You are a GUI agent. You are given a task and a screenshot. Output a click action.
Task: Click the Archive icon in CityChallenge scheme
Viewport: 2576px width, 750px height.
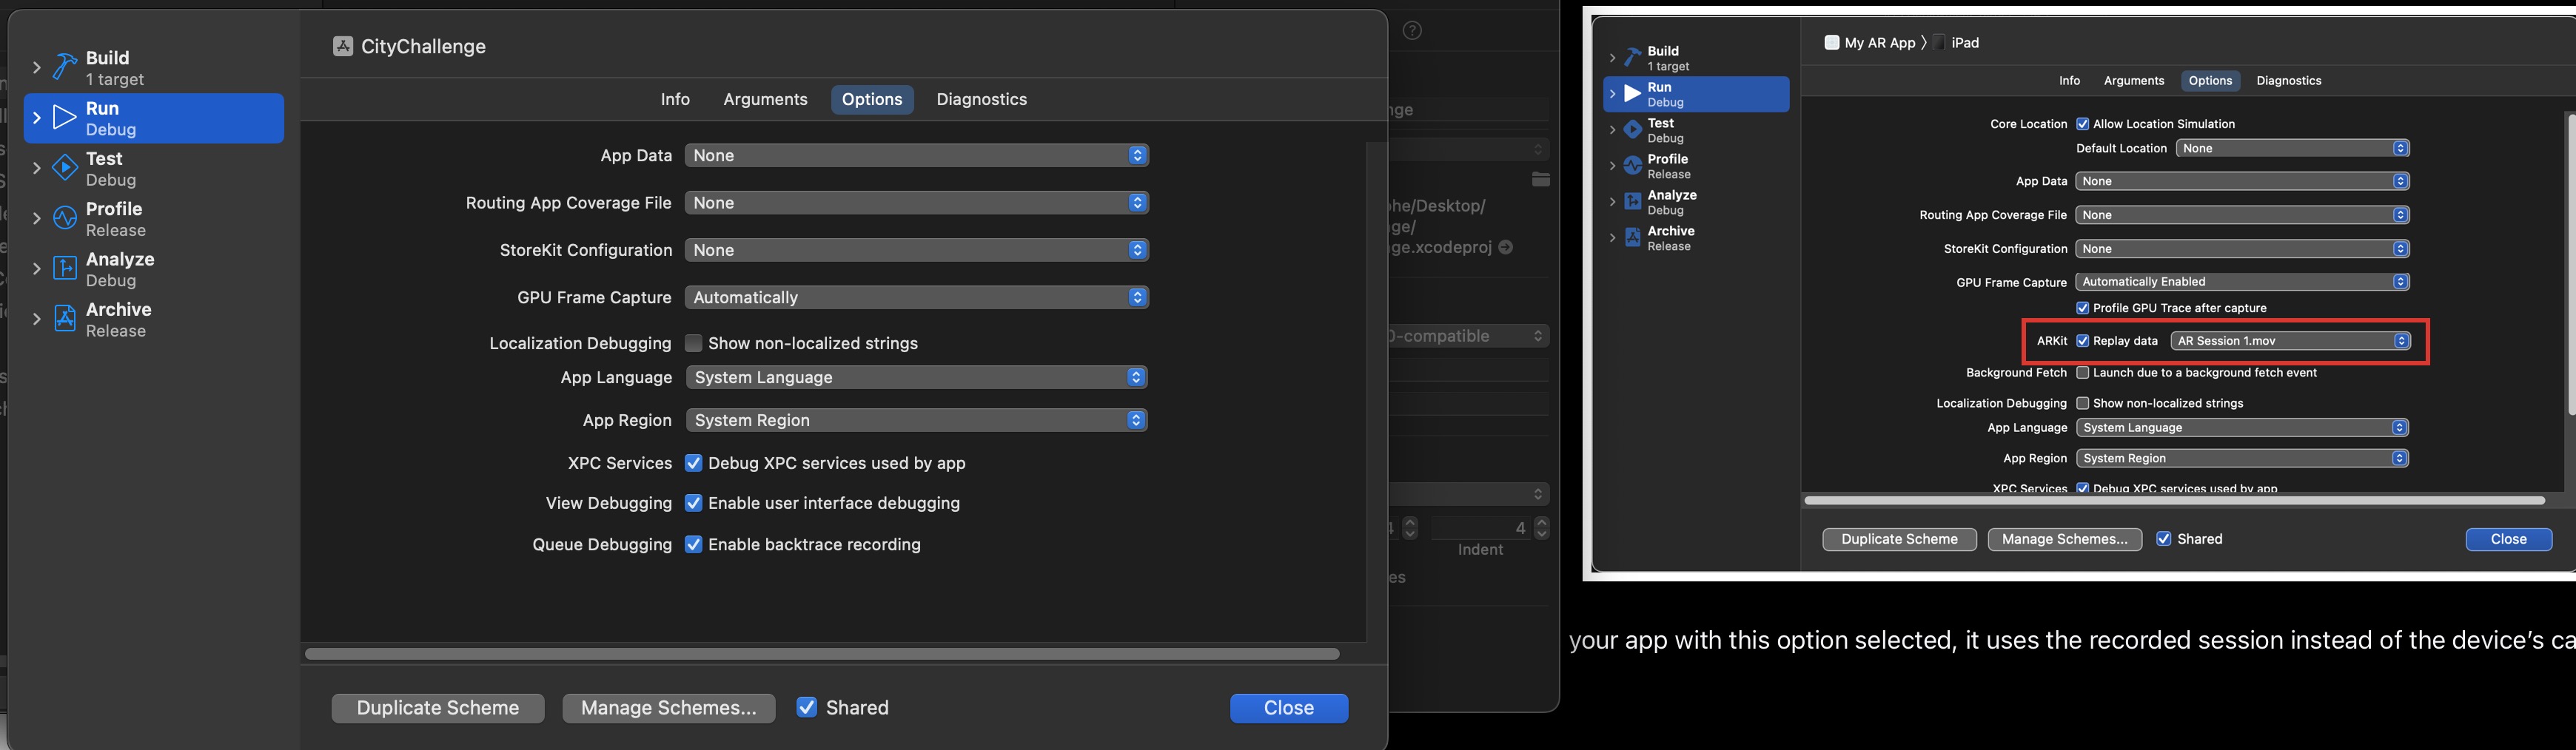(x=65, y=320)
